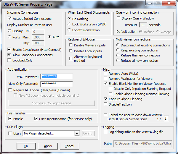The width and height of the screenshot is (178, 154).
Task: Click the Cancel button
Action: [x=70, y=146]
